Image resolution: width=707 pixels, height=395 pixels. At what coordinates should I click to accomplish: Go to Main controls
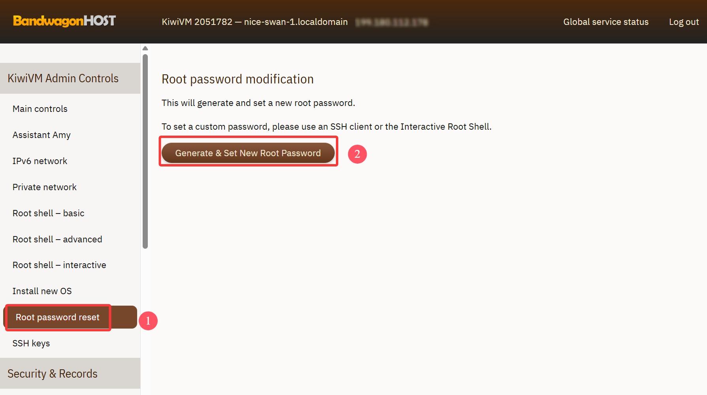coord(40,109)
